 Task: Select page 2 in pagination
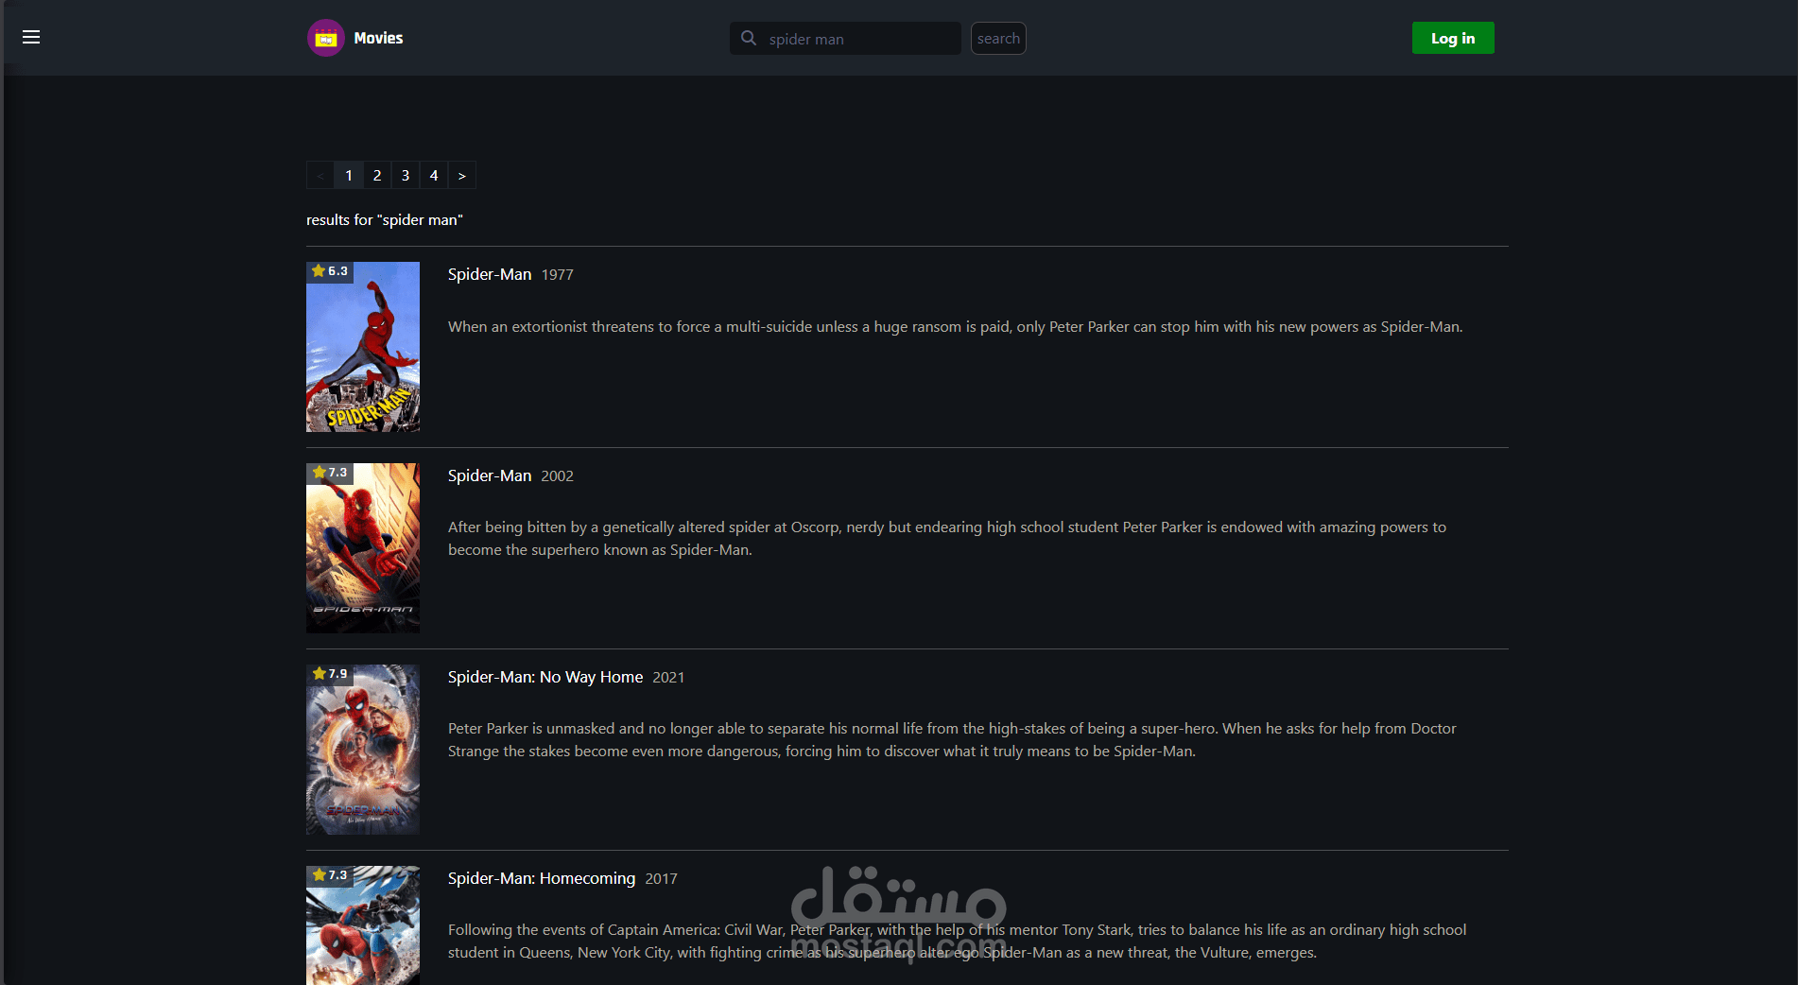[377, 175]
